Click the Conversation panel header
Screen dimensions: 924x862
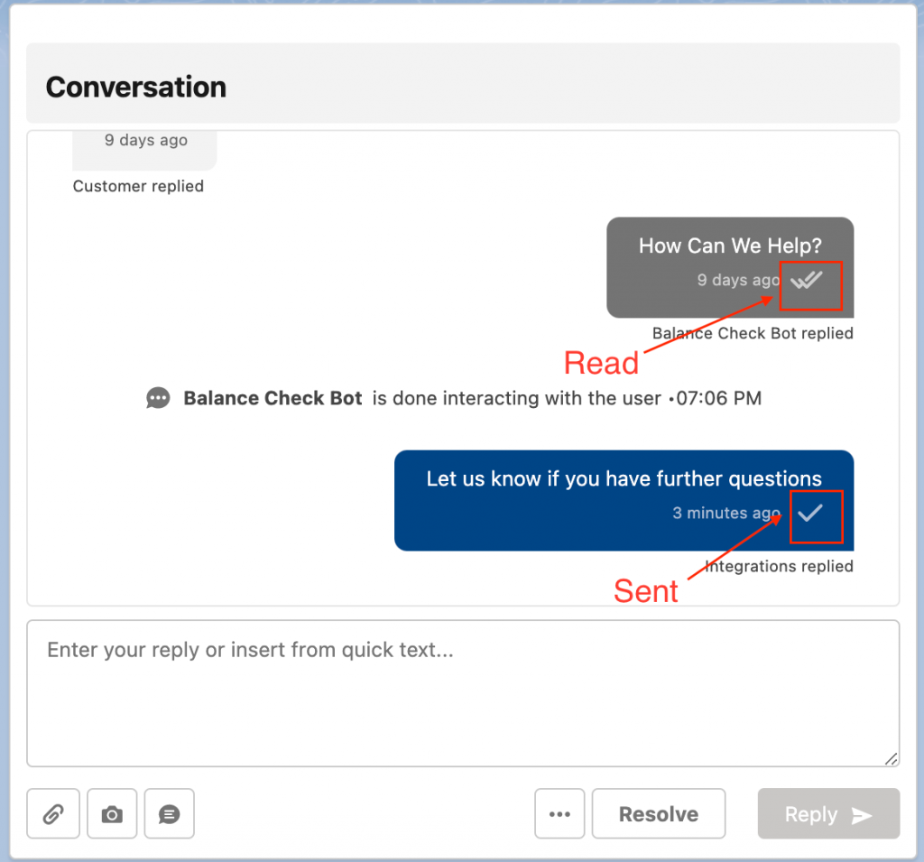(x=136, y=88)
